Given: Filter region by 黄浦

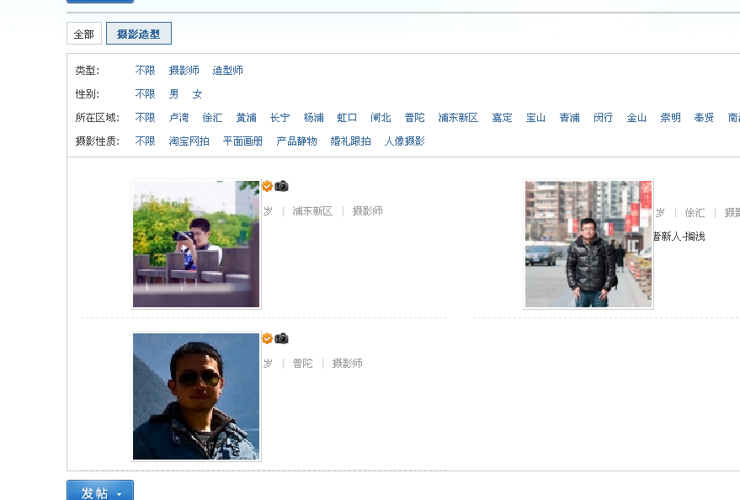Looking at the screenshot, I should point(247,118).
